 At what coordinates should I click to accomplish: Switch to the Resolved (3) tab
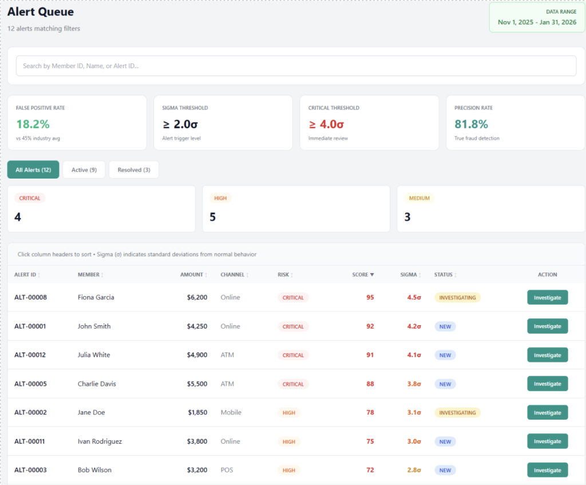tap(134, 169)
